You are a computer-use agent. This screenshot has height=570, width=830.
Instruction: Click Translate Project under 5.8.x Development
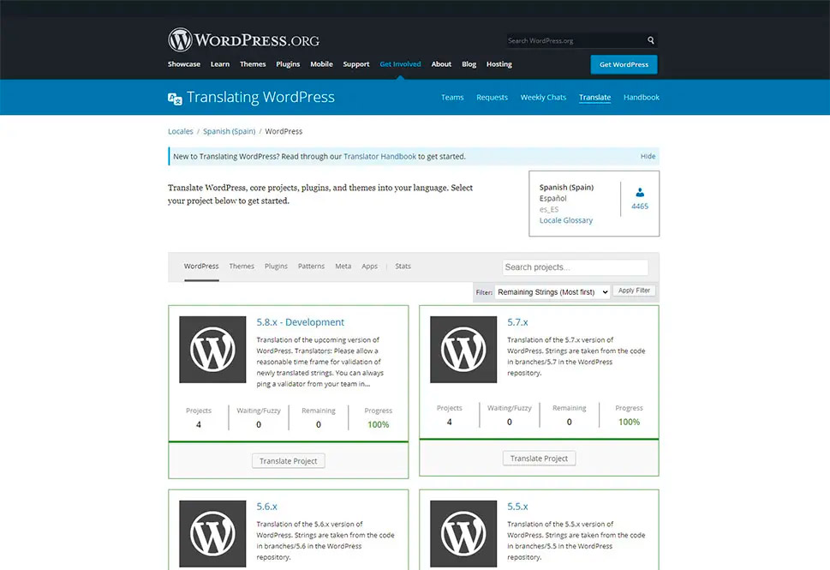pyautogui.click(x=288, y=461)
